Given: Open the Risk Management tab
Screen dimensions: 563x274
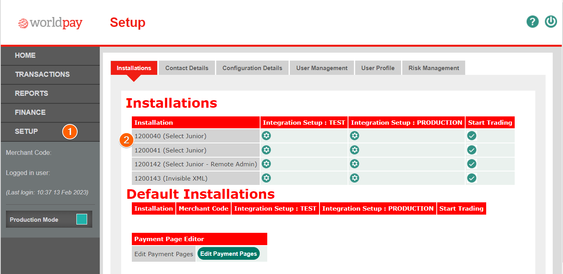Looking at the screenshot, I should tap(434, 68).
